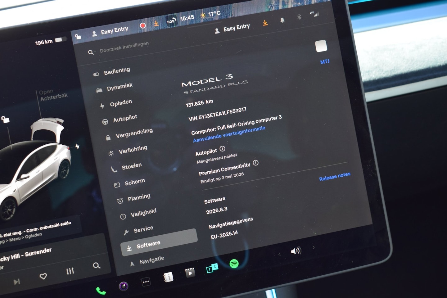Tap the green phone icon
The width and height of the screenshot is (447, 298).
[x=101, y=291]
